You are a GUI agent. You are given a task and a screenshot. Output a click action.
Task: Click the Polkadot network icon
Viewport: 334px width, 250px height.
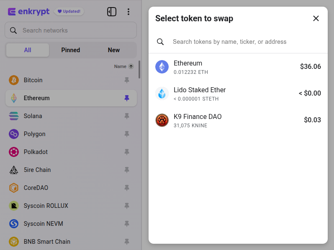coord(14,152)
